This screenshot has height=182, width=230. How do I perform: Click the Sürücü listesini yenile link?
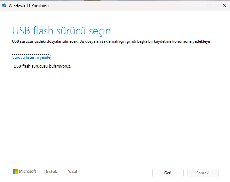pos(31,57)
